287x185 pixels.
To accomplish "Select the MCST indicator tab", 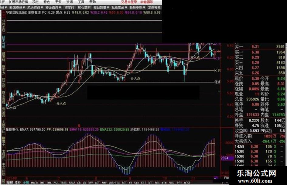I will pos(187,183).
